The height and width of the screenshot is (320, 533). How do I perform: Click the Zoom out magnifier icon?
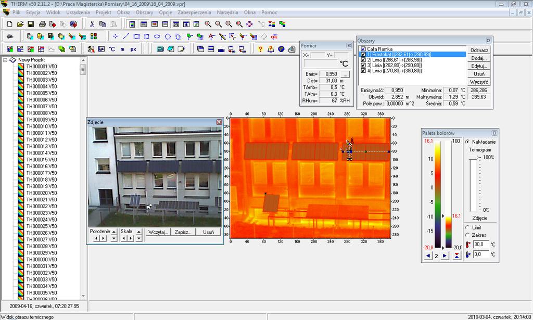[x=218, y=24]
